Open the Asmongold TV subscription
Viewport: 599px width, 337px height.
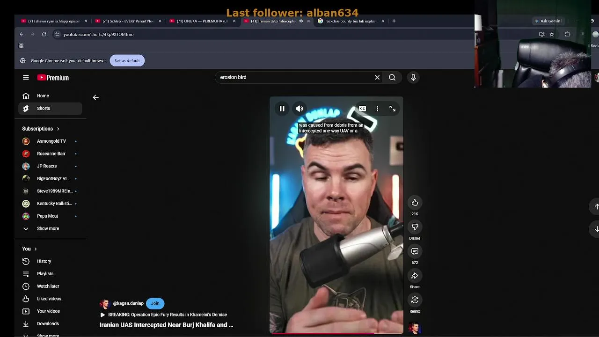tap(51, 141)
